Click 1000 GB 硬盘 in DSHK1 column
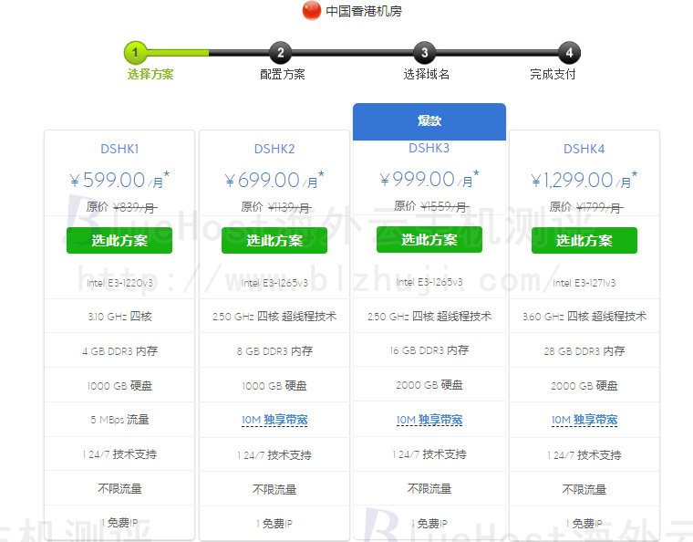This screenshot has height=542, width=693. (119, 386)
